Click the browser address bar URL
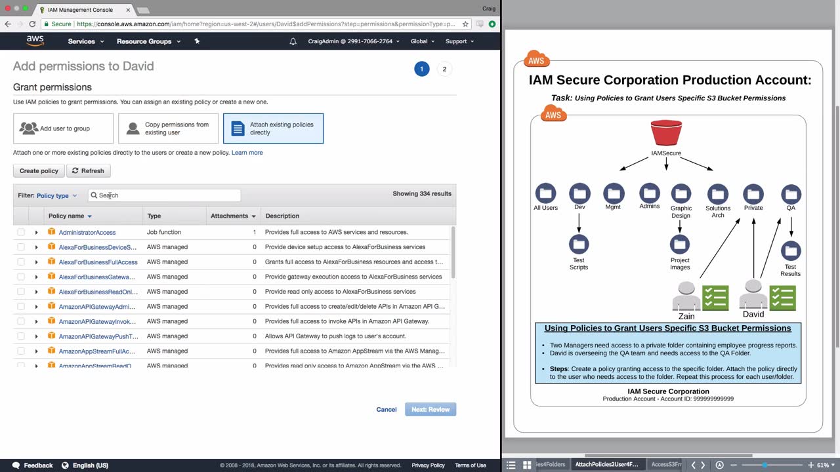The height and width of the screenshot is (472, 840). click(266, 24)
